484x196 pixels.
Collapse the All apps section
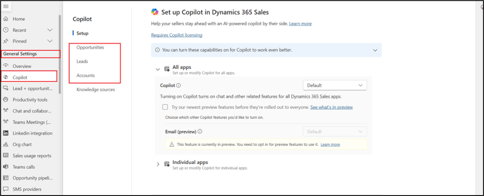point(158,69)
